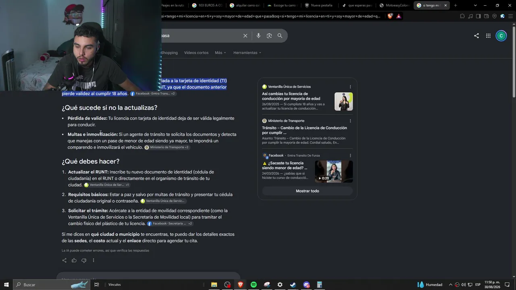Screen dimensions: 516x290
Task: Share the AI overview using top share icon
Action: tap(476, 36)
